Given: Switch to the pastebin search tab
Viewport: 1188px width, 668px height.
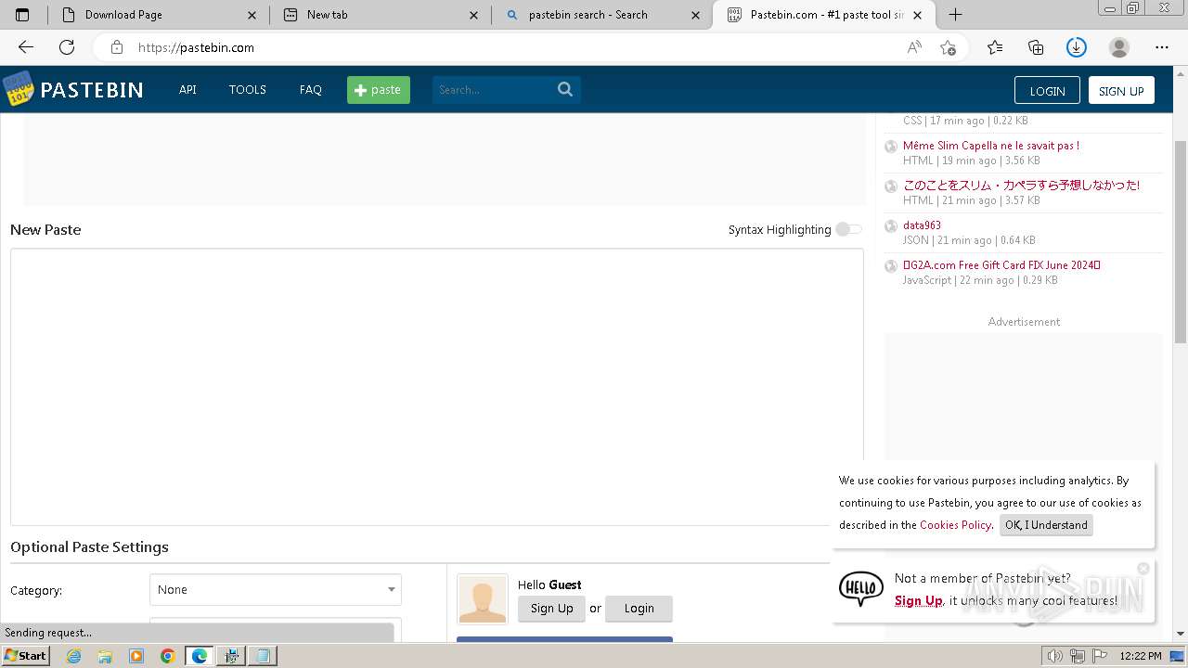Looking at the screenshot, I should pos(601,15).
